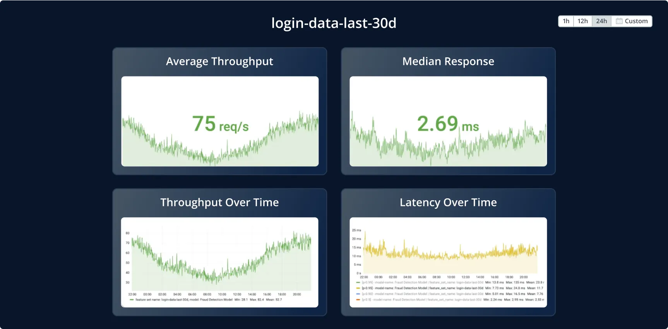This screenshot has height=329, width=668.
Task: Click the calendar icon beside Custom
Action: [619, 21]
